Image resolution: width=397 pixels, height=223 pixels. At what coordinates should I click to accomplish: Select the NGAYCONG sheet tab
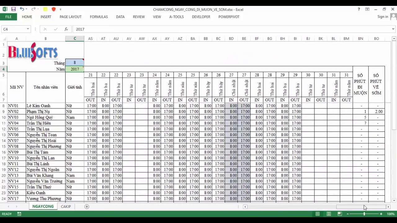coord(43,206)
